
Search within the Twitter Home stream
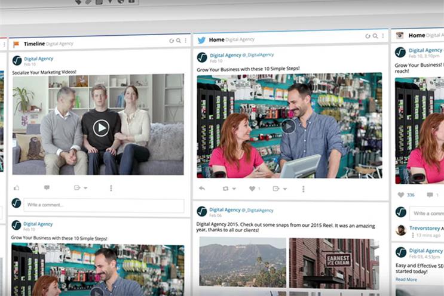pyautogui.click(x=375, y=36)
